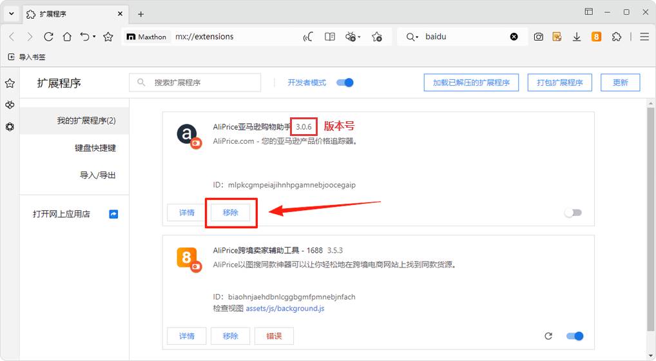Select 键盘快捷键 in the sidebar

coord(95,148)
